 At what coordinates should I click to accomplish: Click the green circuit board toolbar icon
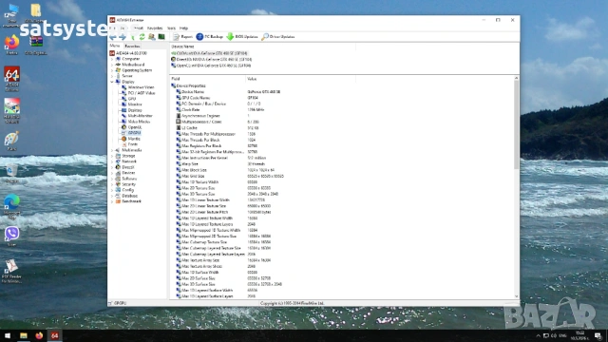coord(161,37)
